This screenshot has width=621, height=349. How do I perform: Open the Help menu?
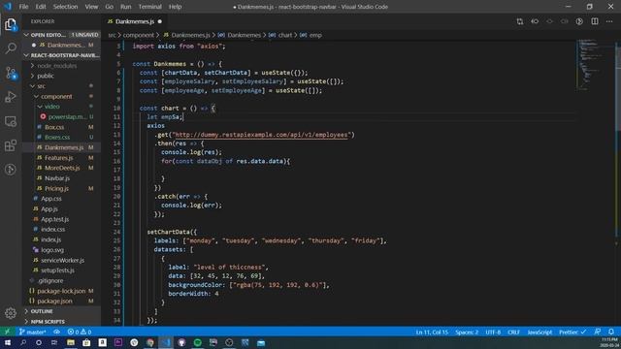tap(175, 7)
